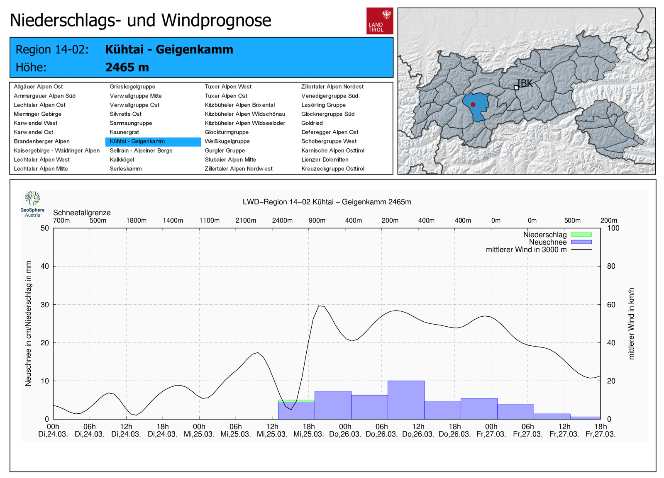The image size is (664, 478).
Task: Choose Zillertaler Alpen Nordost region
Action: coord(332,87)
